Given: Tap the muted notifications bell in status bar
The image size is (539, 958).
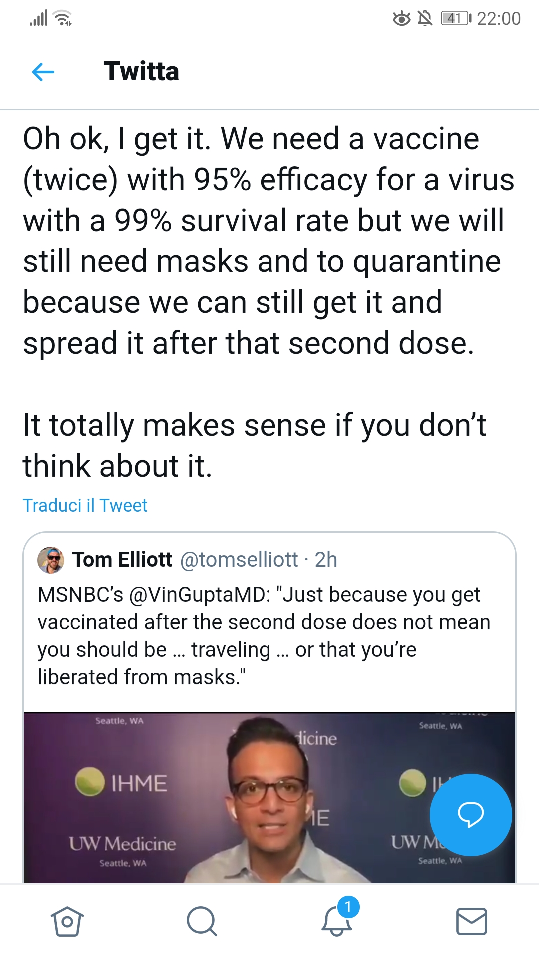Looking at the screenshot, I should (x=425, y=19).
